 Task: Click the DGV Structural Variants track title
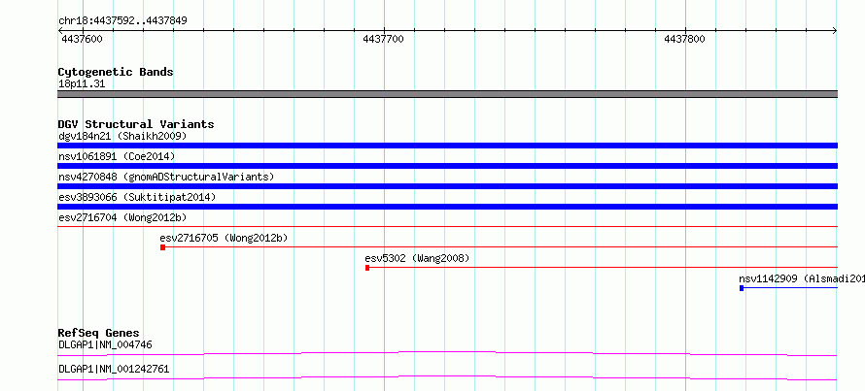136,124
